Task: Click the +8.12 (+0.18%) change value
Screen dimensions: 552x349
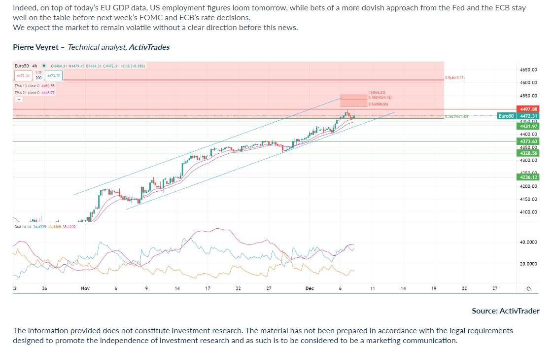Action: (x=133, y=66)
